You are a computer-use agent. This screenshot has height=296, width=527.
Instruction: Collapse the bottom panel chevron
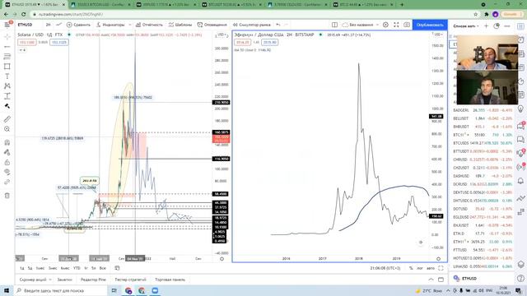click(431, 280)
